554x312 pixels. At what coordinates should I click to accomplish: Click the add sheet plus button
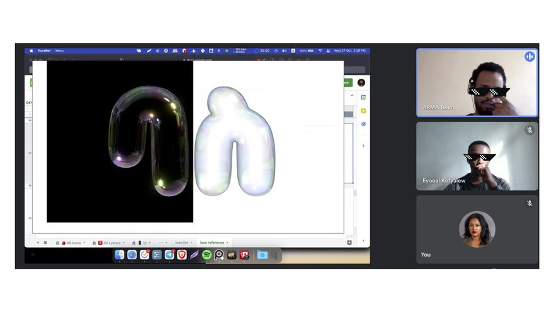[37, 243]
